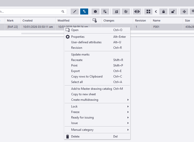Click the 3D cube toolbar icon
Image resolution: width=194 pixels, height=142 pixels.
[95, 11]
